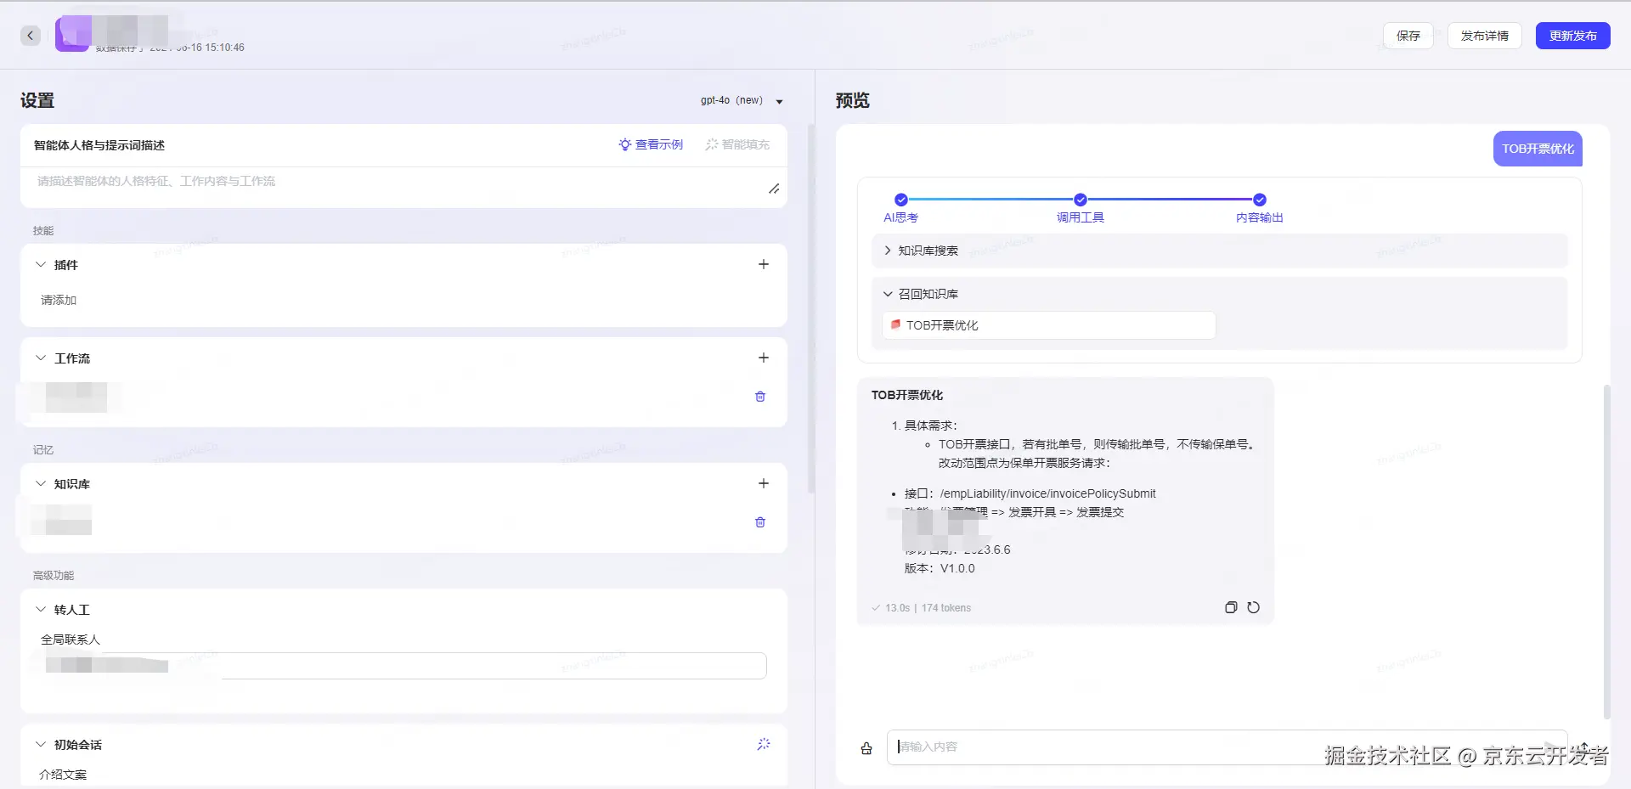Click the settings panel vertical scrollbar

tap(811, 309)
